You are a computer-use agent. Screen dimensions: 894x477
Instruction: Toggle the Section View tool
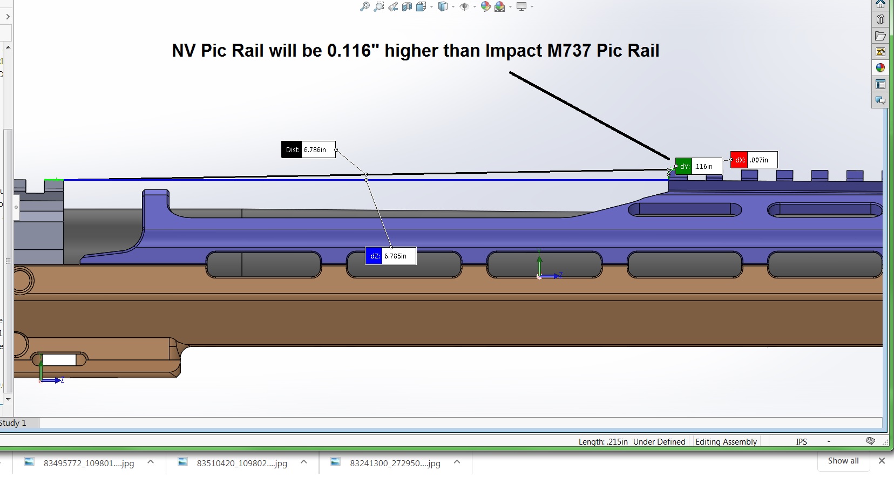coord(407,6)
